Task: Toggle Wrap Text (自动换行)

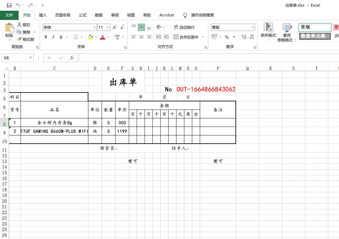Action: click(x=184, y=27)
